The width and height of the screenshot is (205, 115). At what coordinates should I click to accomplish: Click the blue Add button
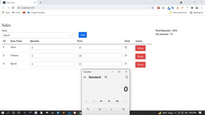[83, 35]
